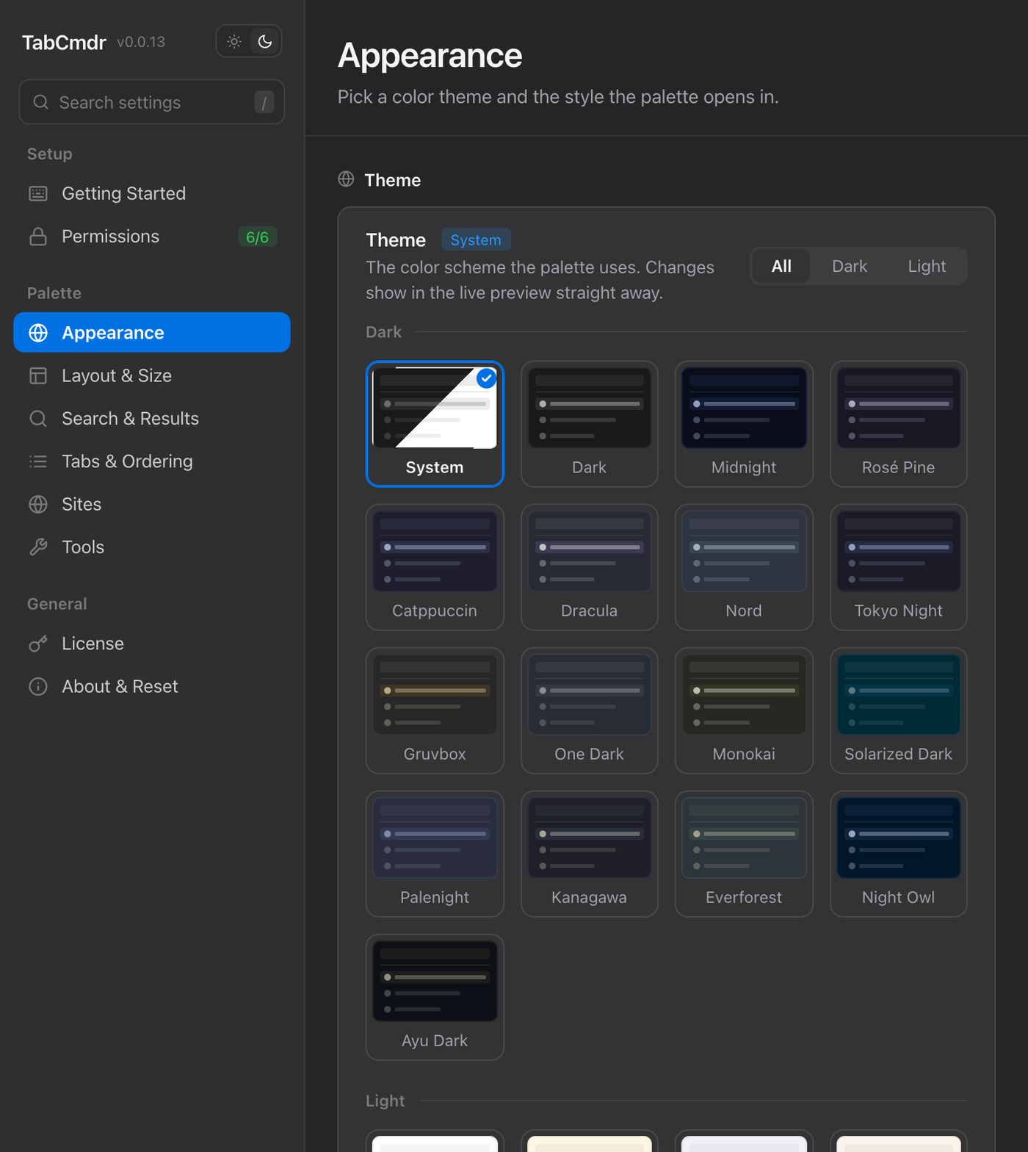Apply the Nord theme
1028x1152 pixels.
[744, 567]
